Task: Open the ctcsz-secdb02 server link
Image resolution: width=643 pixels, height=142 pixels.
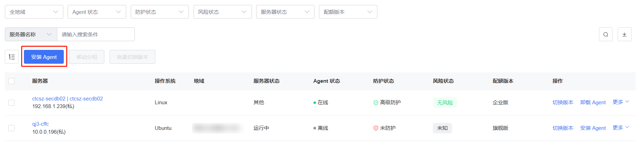Action: coord(68,99)
